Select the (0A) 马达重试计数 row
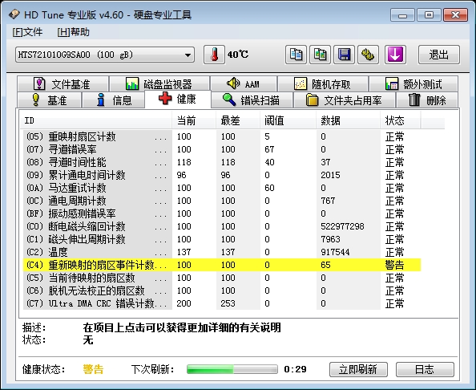476x390 pixels. click(222, 188)
